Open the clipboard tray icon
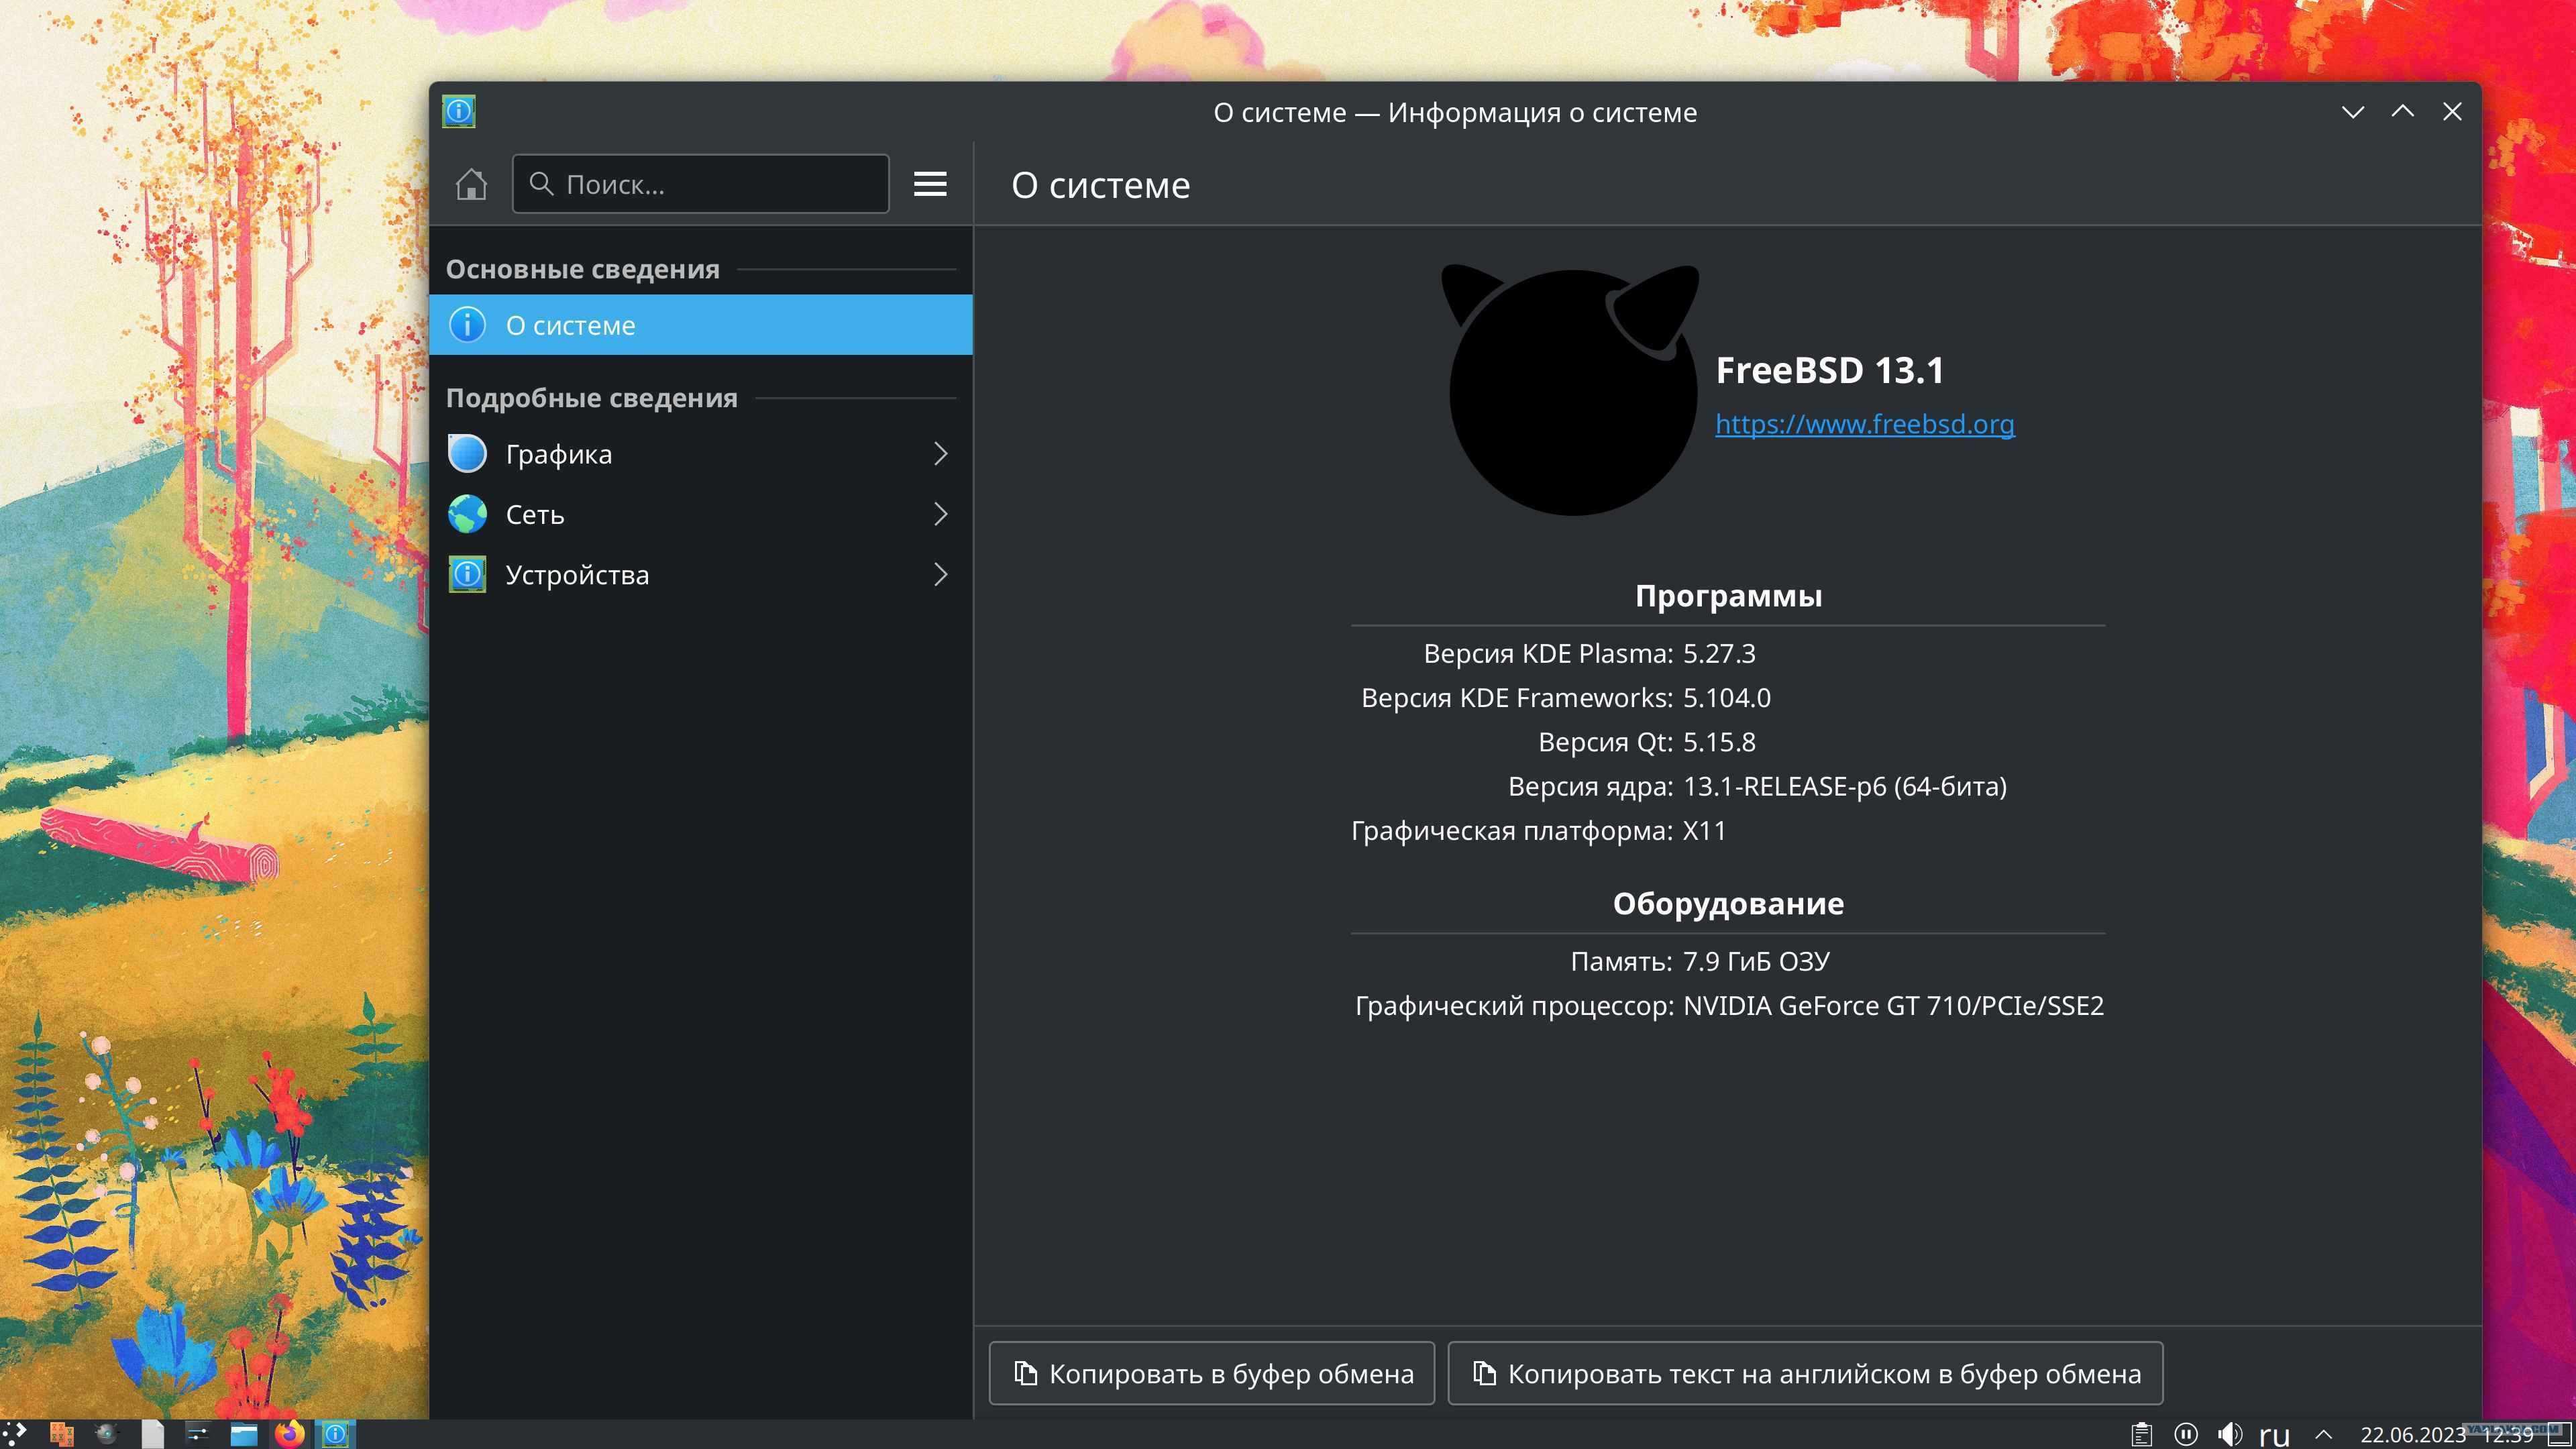The height and width of the screenshot is (1449, 2576). click(x=2141, y=1435)
